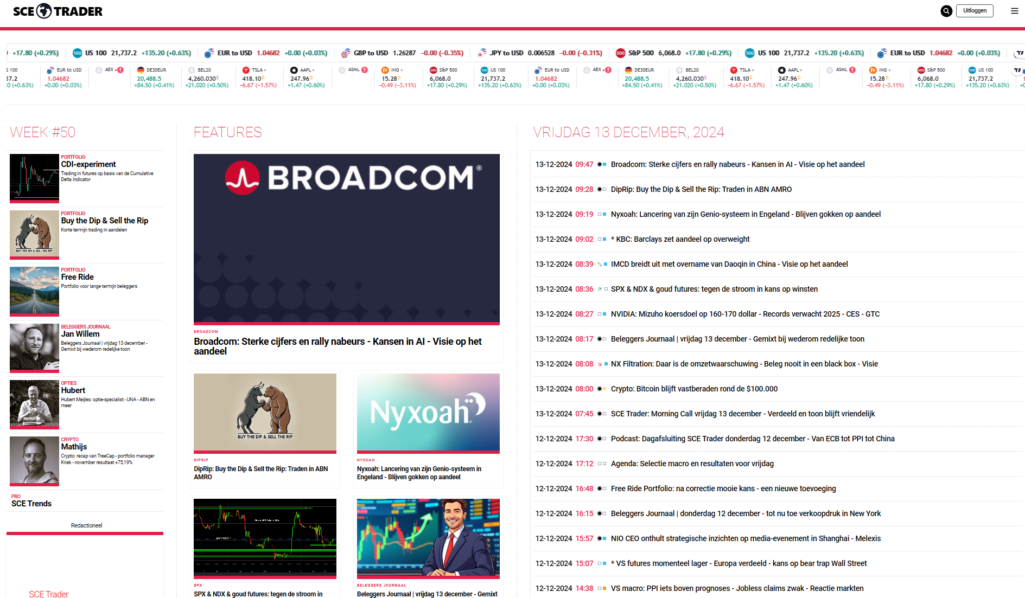
Task: Click Hubert's portrait thumbnail
Action: click(x=34, y=404)
